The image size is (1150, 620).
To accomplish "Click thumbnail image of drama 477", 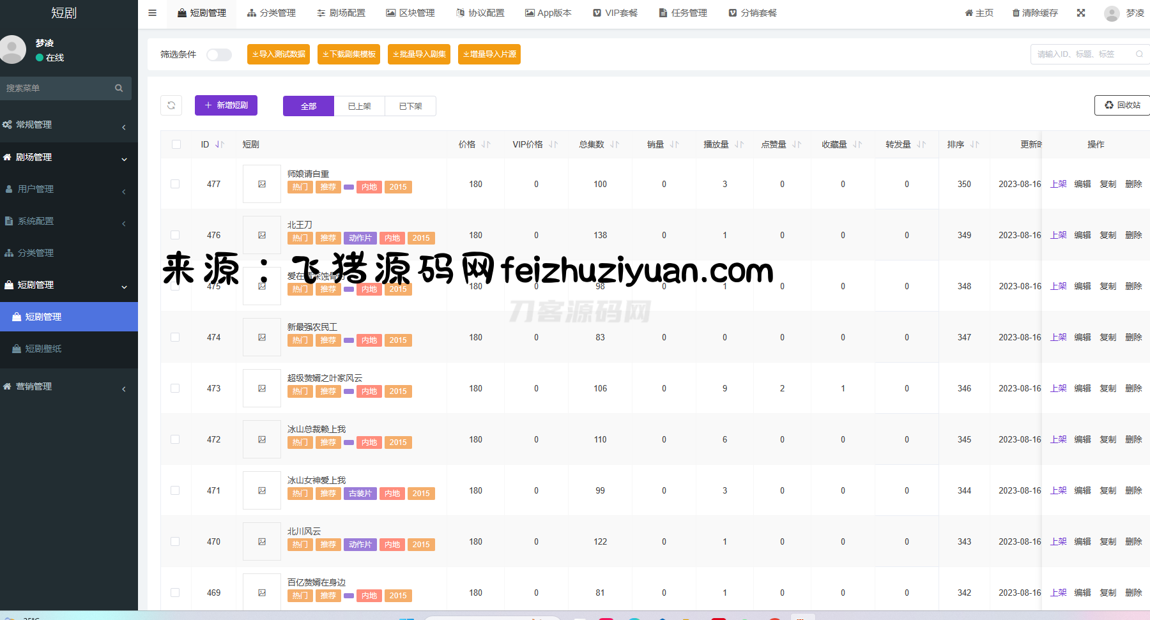I will point(262,184).
